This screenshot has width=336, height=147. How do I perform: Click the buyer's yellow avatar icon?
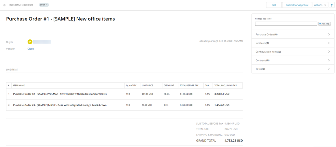tap(30, 42)
